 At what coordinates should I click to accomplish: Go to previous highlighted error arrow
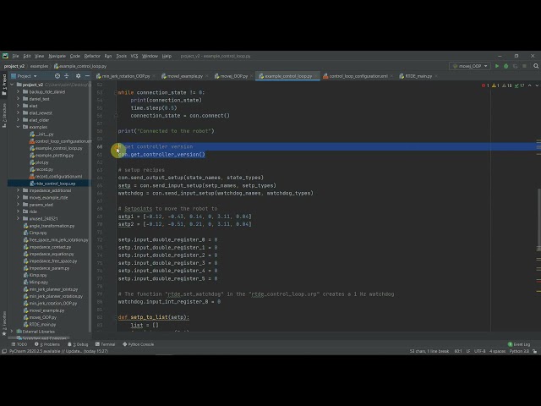pyautogui.click(x=530, y=85)
